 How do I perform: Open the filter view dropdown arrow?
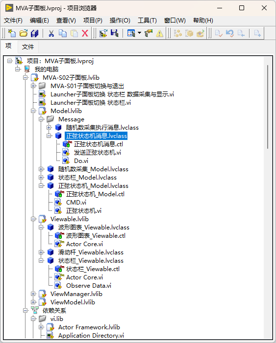139,33
